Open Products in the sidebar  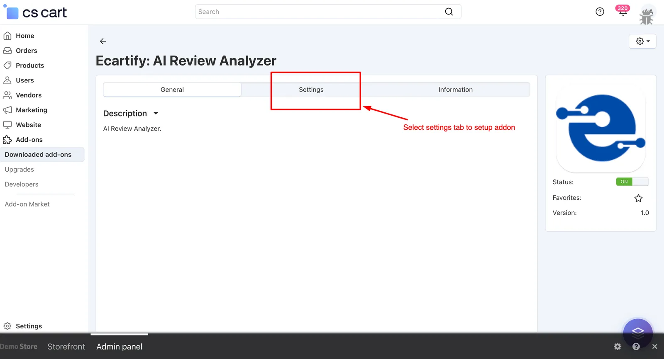tap(30, 65)
